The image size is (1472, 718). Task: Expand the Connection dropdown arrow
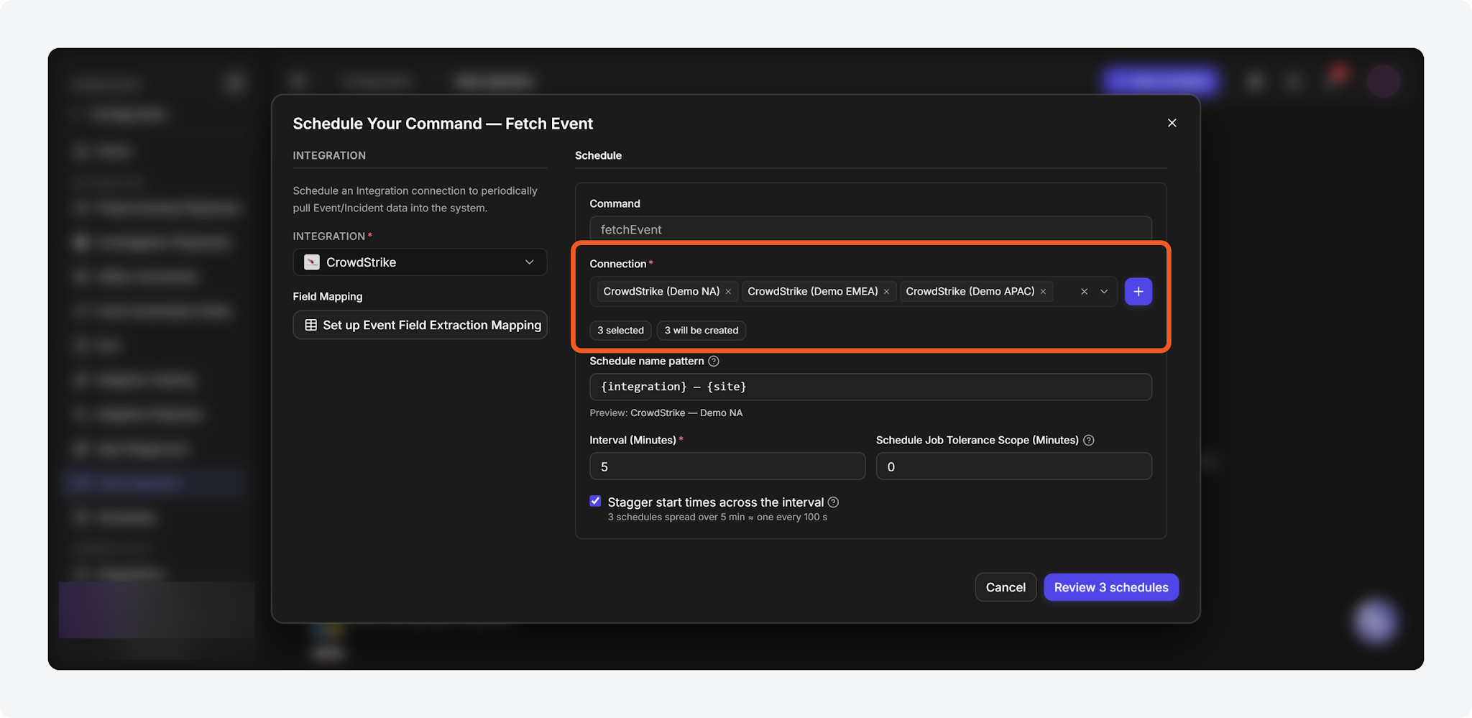[1104, 292]
